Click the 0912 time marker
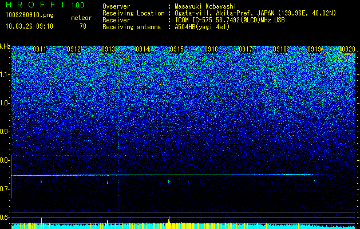The image size is (360, 229). [x=74, y=49]
